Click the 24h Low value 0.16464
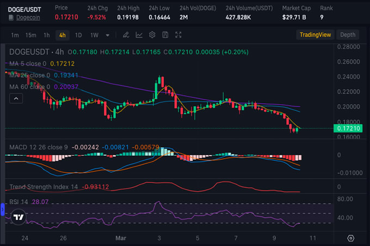 pos(159,17)
